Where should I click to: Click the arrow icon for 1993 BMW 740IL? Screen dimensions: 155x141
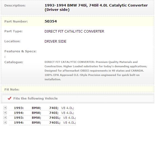5,117
